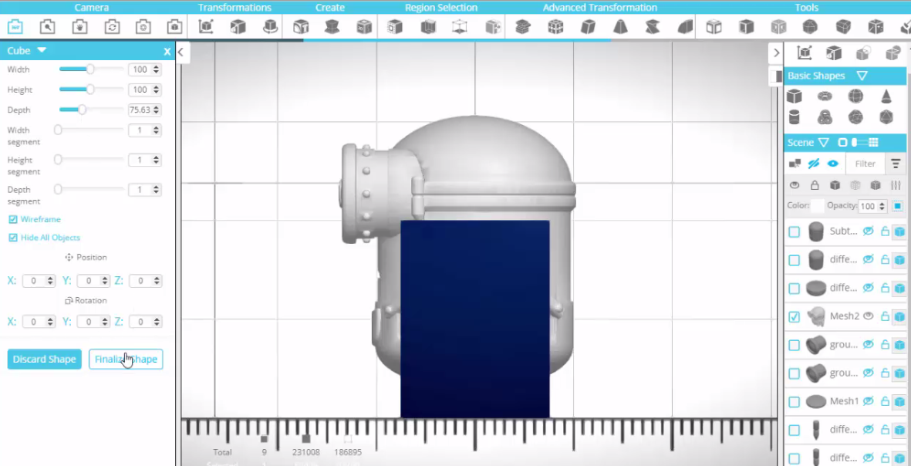Click the Filter input field
The width and height of the screenshot is (911, 466).
tap(865, 164)
